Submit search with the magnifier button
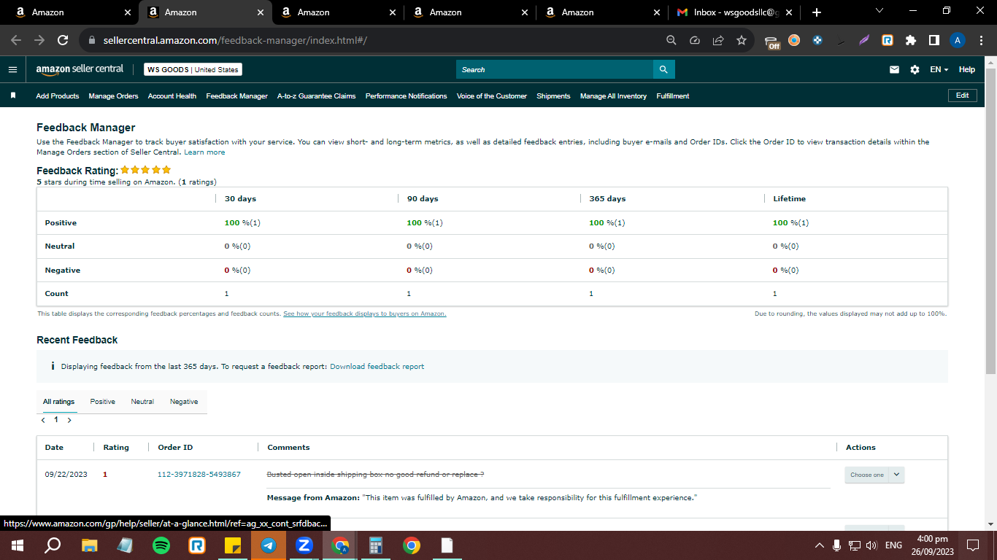The height and width of the screenshot is (560, 997). 663,69
